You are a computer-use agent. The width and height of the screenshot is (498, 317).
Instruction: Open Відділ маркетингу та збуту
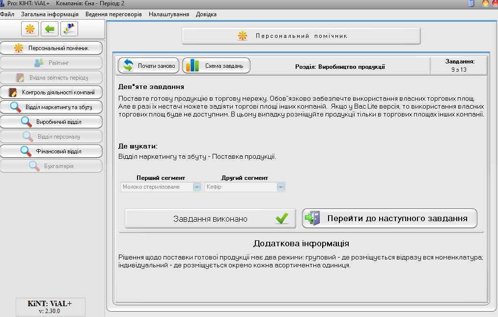click(51, 107)
